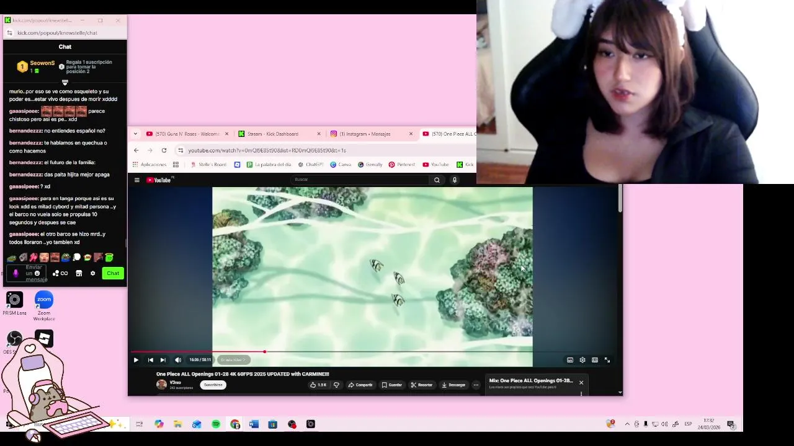
Task: Go to YouTube home via logo
Action: pos(159,180)
